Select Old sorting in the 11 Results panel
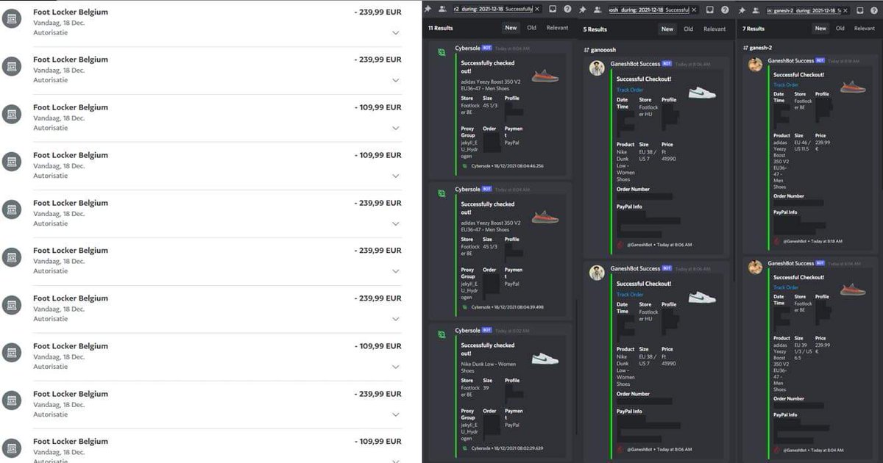 (532, 28)
